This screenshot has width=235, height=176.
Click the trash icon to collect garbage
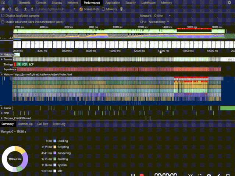coord(121,9)
